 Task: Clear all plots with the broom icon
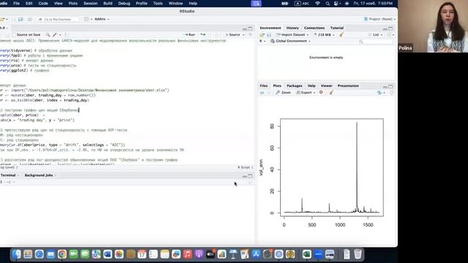331,93
